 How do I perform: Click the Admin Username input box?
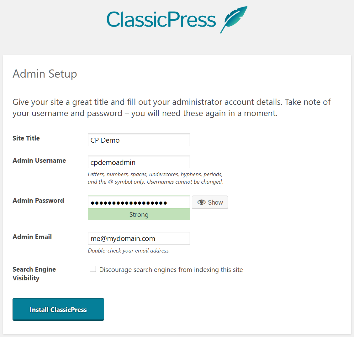(x=139, y=162)
